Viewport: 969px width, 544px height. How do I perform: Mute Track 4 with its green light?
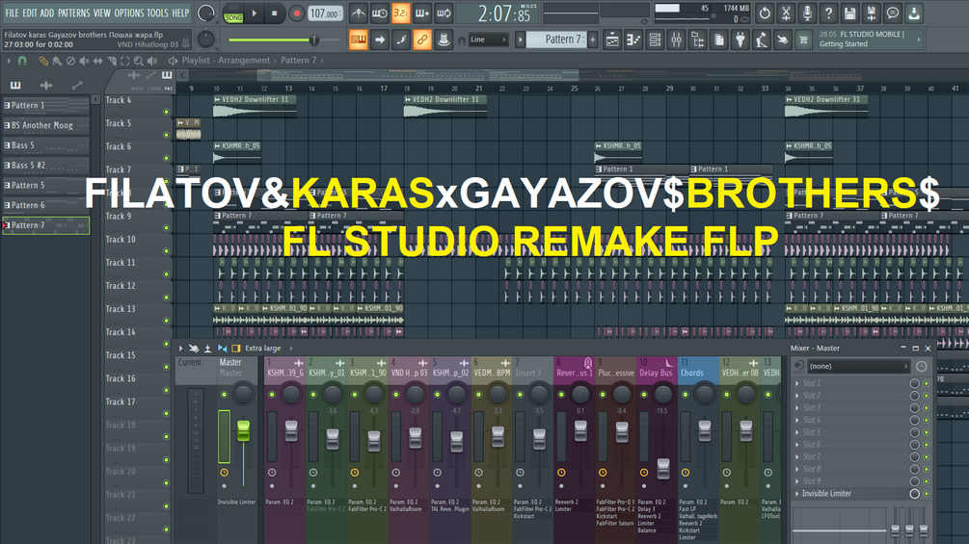(166, 112)
